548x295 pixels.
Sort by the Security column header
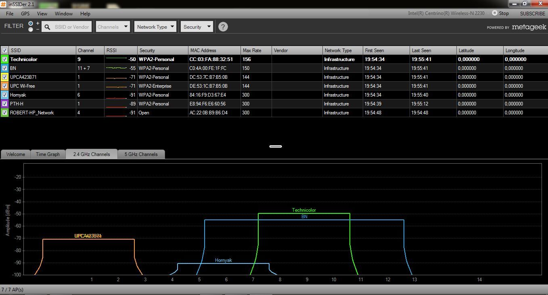tap(163, 51)
